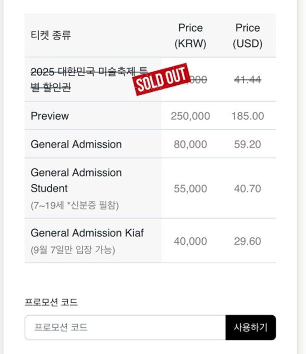The width and height of the screenshot is (306, 354).
Task: Click the 40,000 KRW Kiaf price
Action: tap(191, 241)
